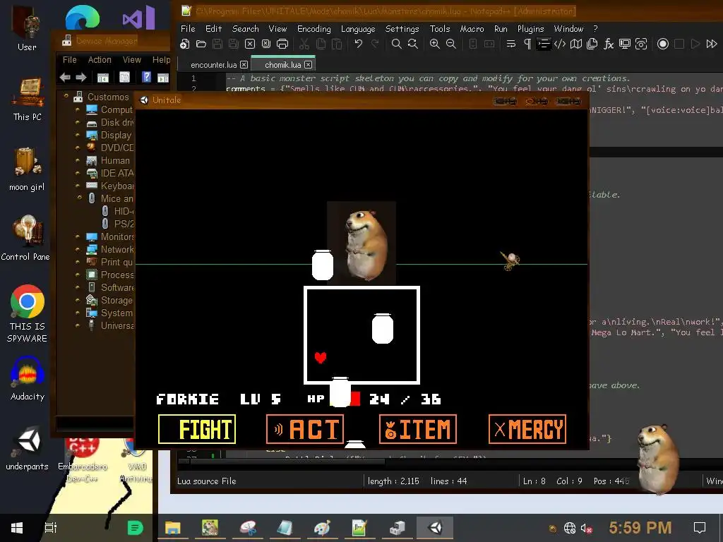Click the MERCY button in Unitale
Viewport: 723px width, 542px height.
tap(527, 429)
